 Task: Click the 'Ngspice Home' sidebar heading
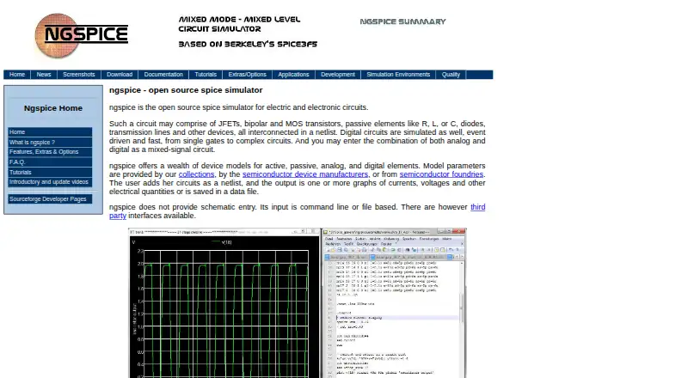coord(53,108)
